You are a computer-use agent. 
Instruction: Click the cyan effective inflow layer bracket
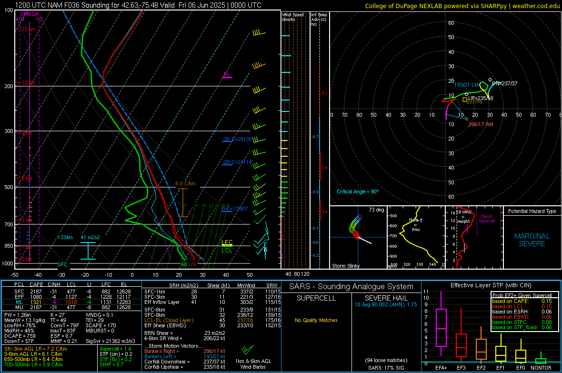[x=88, y=251]
